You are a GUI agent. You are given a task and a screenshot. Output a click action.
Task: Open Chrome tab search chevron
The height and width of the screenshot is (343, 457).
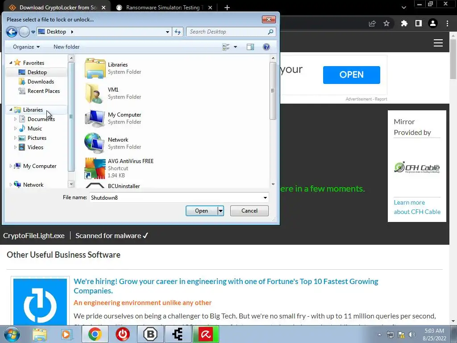point(403,8)
